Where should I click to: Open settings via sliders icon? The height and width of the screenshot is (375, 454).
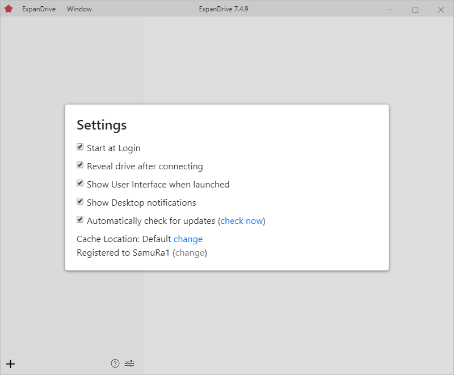coord(129,363)
